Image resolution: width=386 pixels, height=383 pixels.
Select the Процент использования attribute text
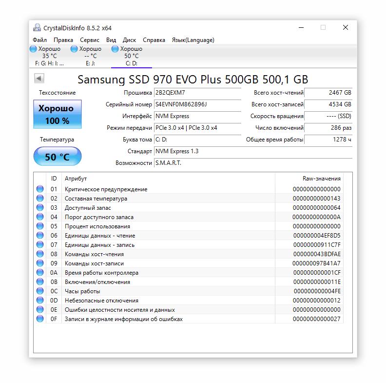[x=97, y=226]
